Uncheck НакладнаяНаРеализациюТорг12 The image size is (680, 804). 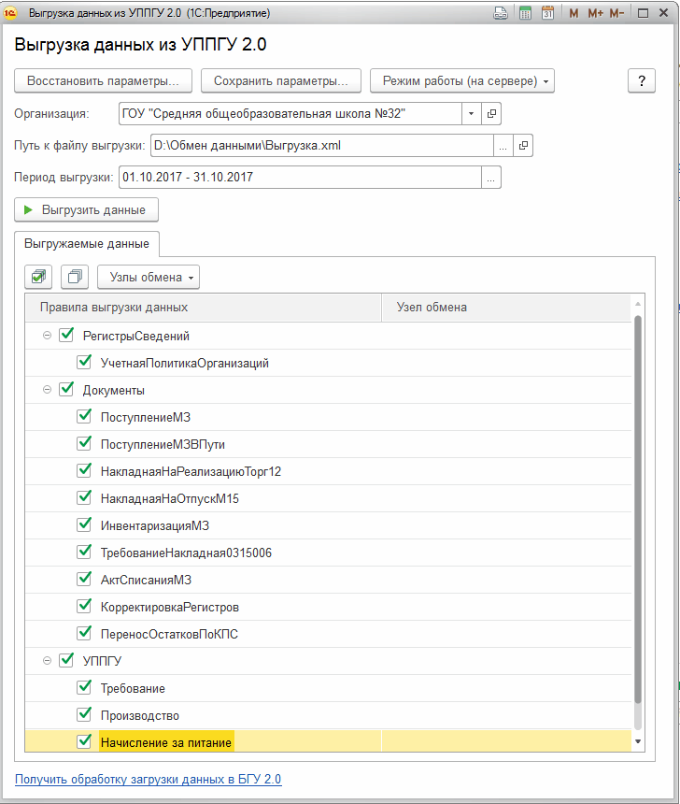tap(84, 471)
